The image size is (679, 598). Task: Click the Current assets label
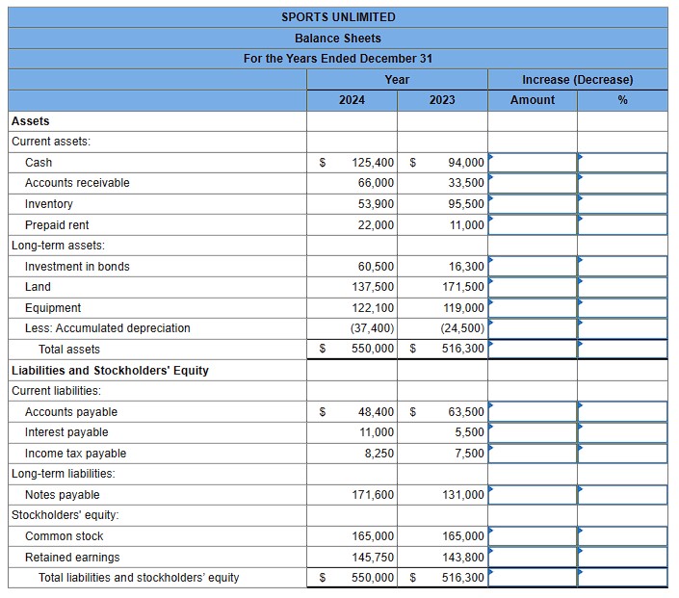(x=51, y=142)
